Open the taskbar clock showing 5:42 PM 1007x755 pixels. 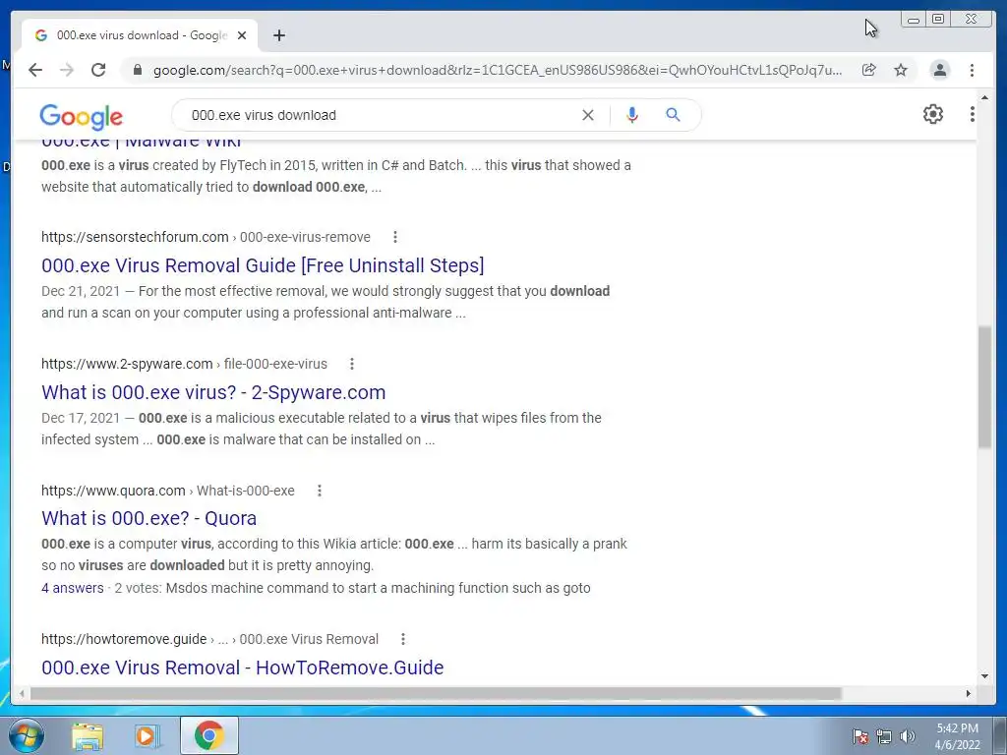tap(957, 736)
